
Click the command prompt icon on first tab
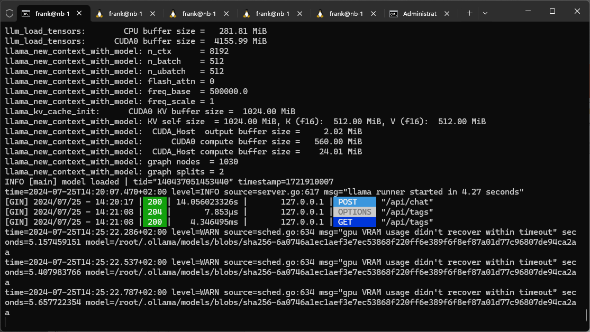(25, 14)
